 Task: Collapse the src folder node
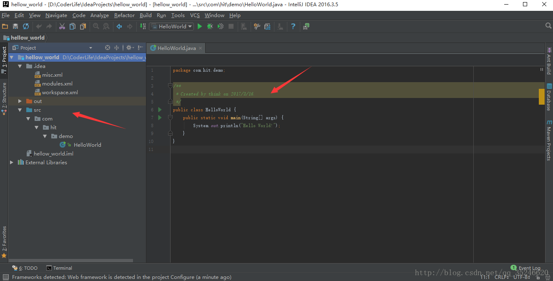coord(20,110)
